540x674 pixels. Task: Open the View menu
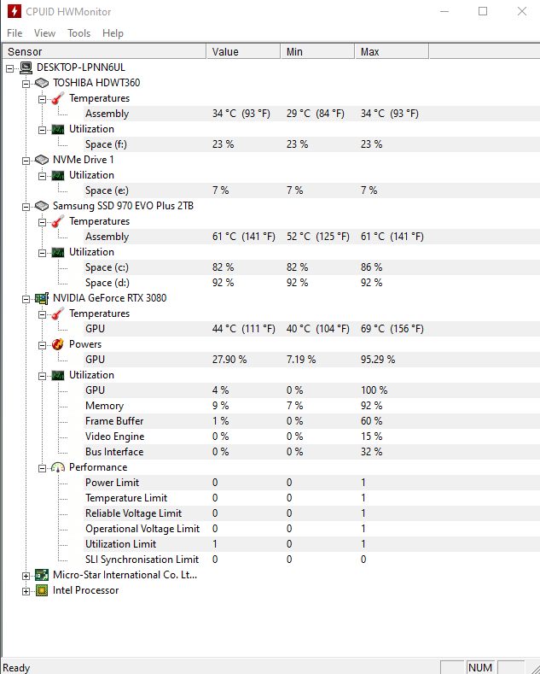44,33
